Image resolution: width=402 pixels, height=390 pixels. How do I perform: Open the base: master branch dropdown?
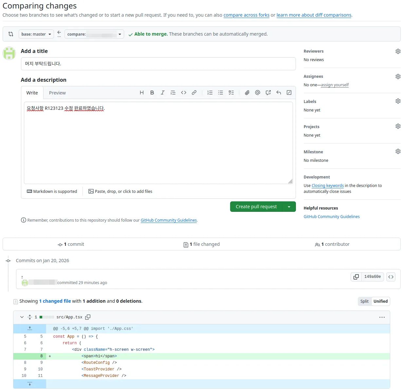36,34
